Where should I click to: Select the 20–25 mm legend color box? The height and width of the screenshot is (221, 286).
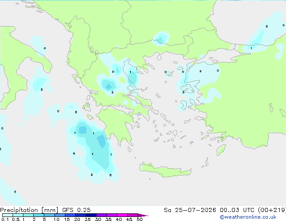click(x=80, y=215)
